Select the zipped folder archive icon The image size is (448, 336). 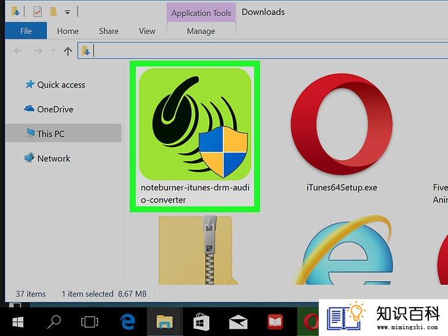[x=198, y=250]
